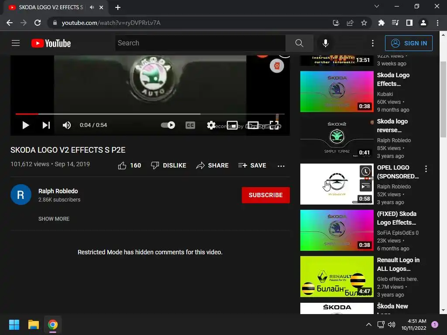Expand description with SHOW MORE
The width and height of the screenshot is (447, 335).
(54, 219)
